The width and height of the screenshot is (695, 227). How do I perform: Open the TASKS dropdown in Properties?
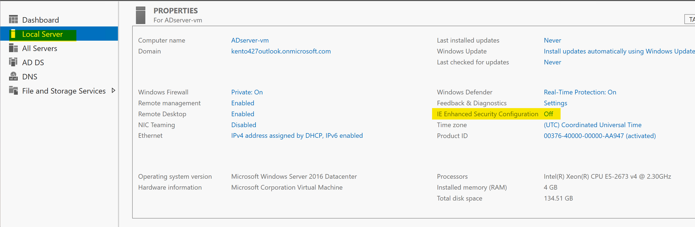690,19
